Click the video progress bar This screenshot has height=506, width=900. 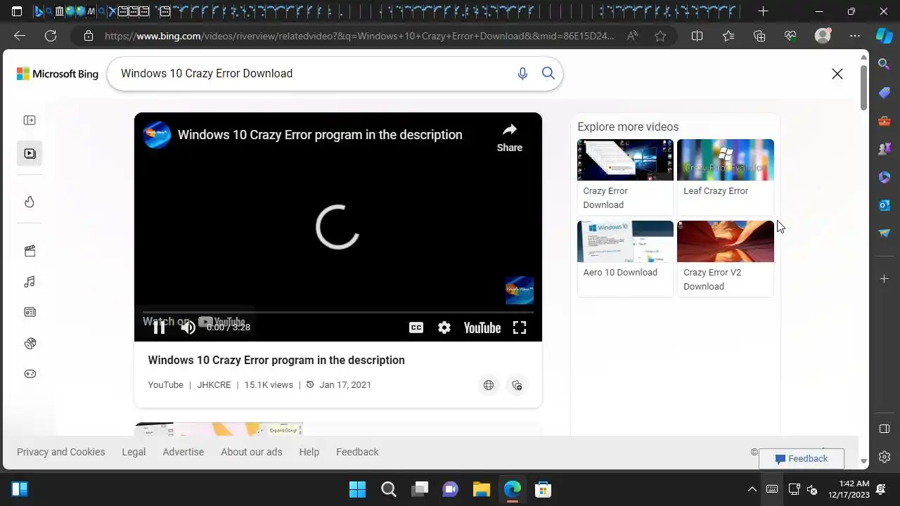click(337, 311)
